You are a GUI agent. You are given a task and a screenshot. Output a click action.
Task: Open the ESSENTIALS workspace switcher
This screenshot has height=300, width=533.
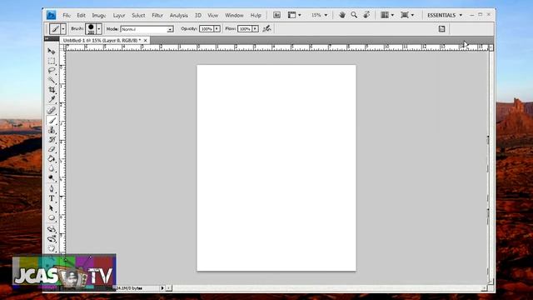pyautogui.click(x=445, y=15)
